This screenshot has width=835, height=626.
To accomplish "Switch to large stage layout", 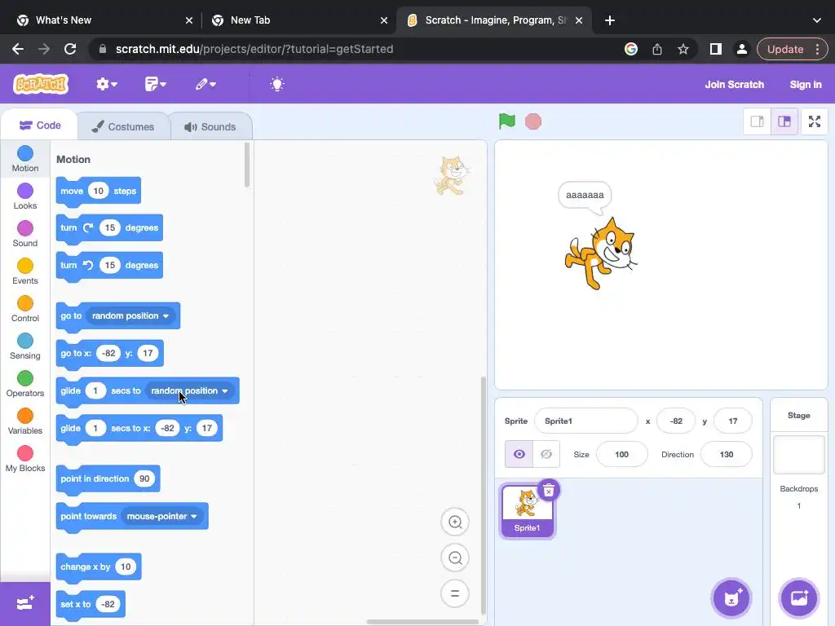I will pos(784,121).
